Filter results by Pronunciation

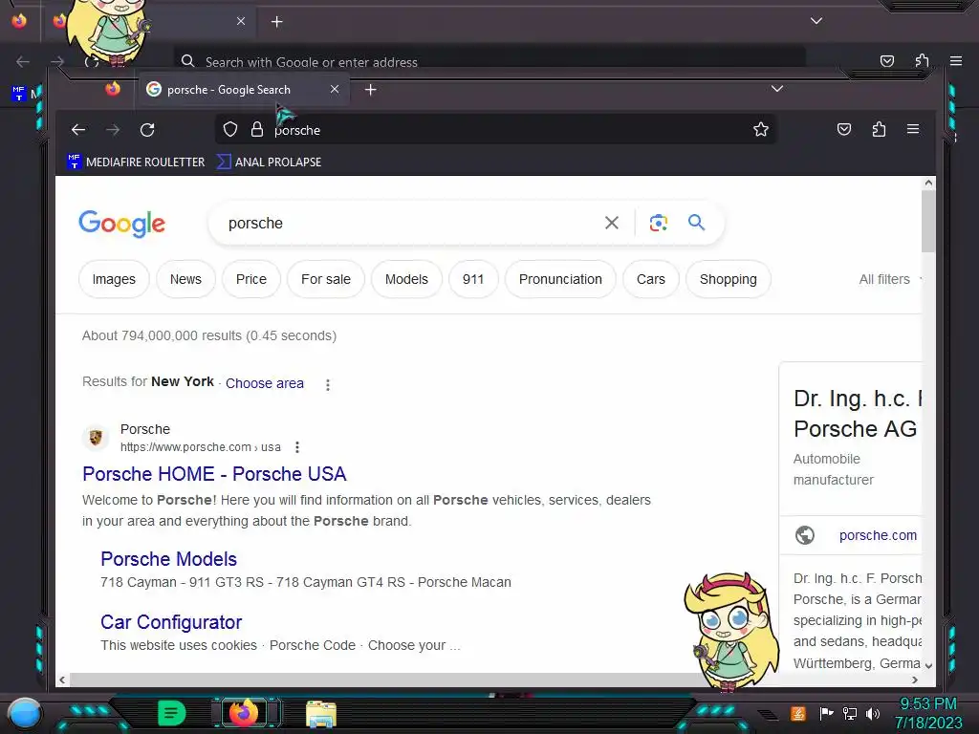coord(560,280)
